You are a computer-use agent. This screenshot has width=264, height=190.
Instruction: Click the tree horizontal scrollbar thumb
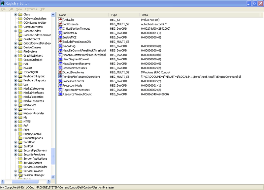pyautogui.click(x=25, y=181)
